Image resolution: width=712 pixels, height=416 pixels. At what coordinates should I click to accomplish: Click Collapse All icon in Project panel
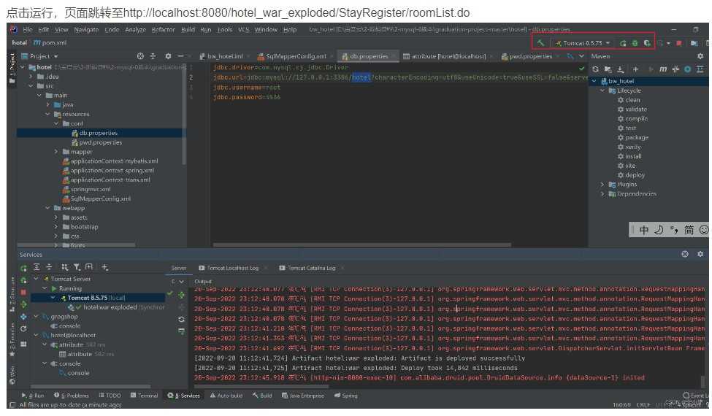pos(153,56)
